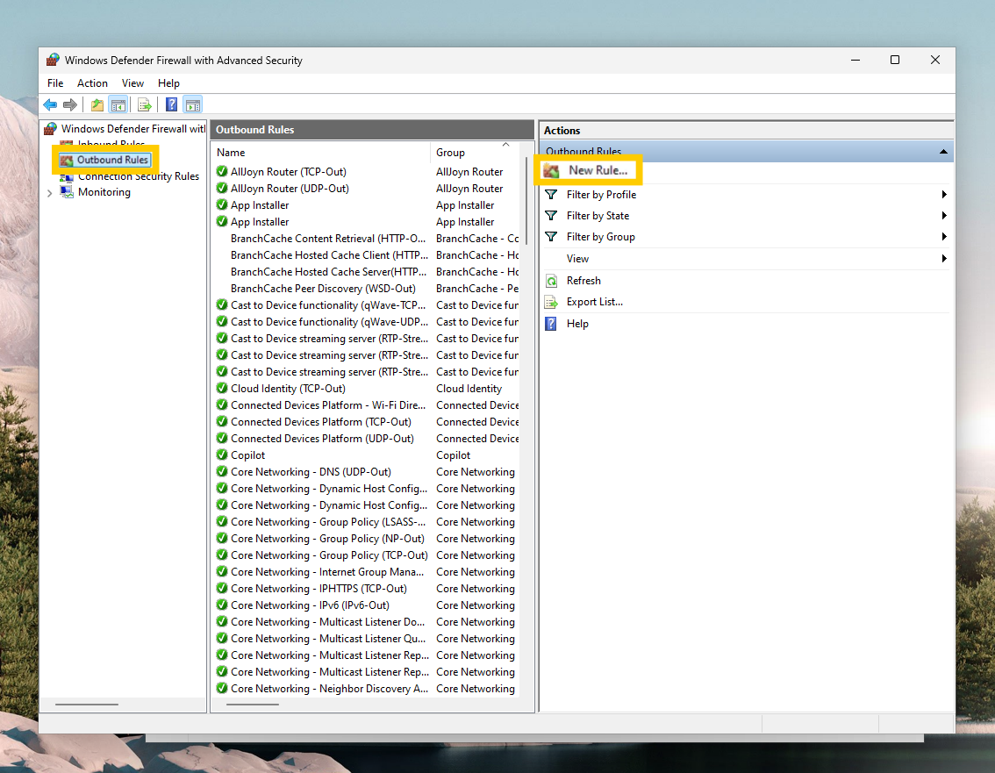Click the Help question-mark icon in Actions
995x773 pixels.
pos(551,324)
